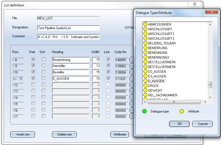The image size is (221, 145).
Task: Click the BENENNUNG2 yellow attribute icon
Action: pyautogui.click(x=145, y=57)
